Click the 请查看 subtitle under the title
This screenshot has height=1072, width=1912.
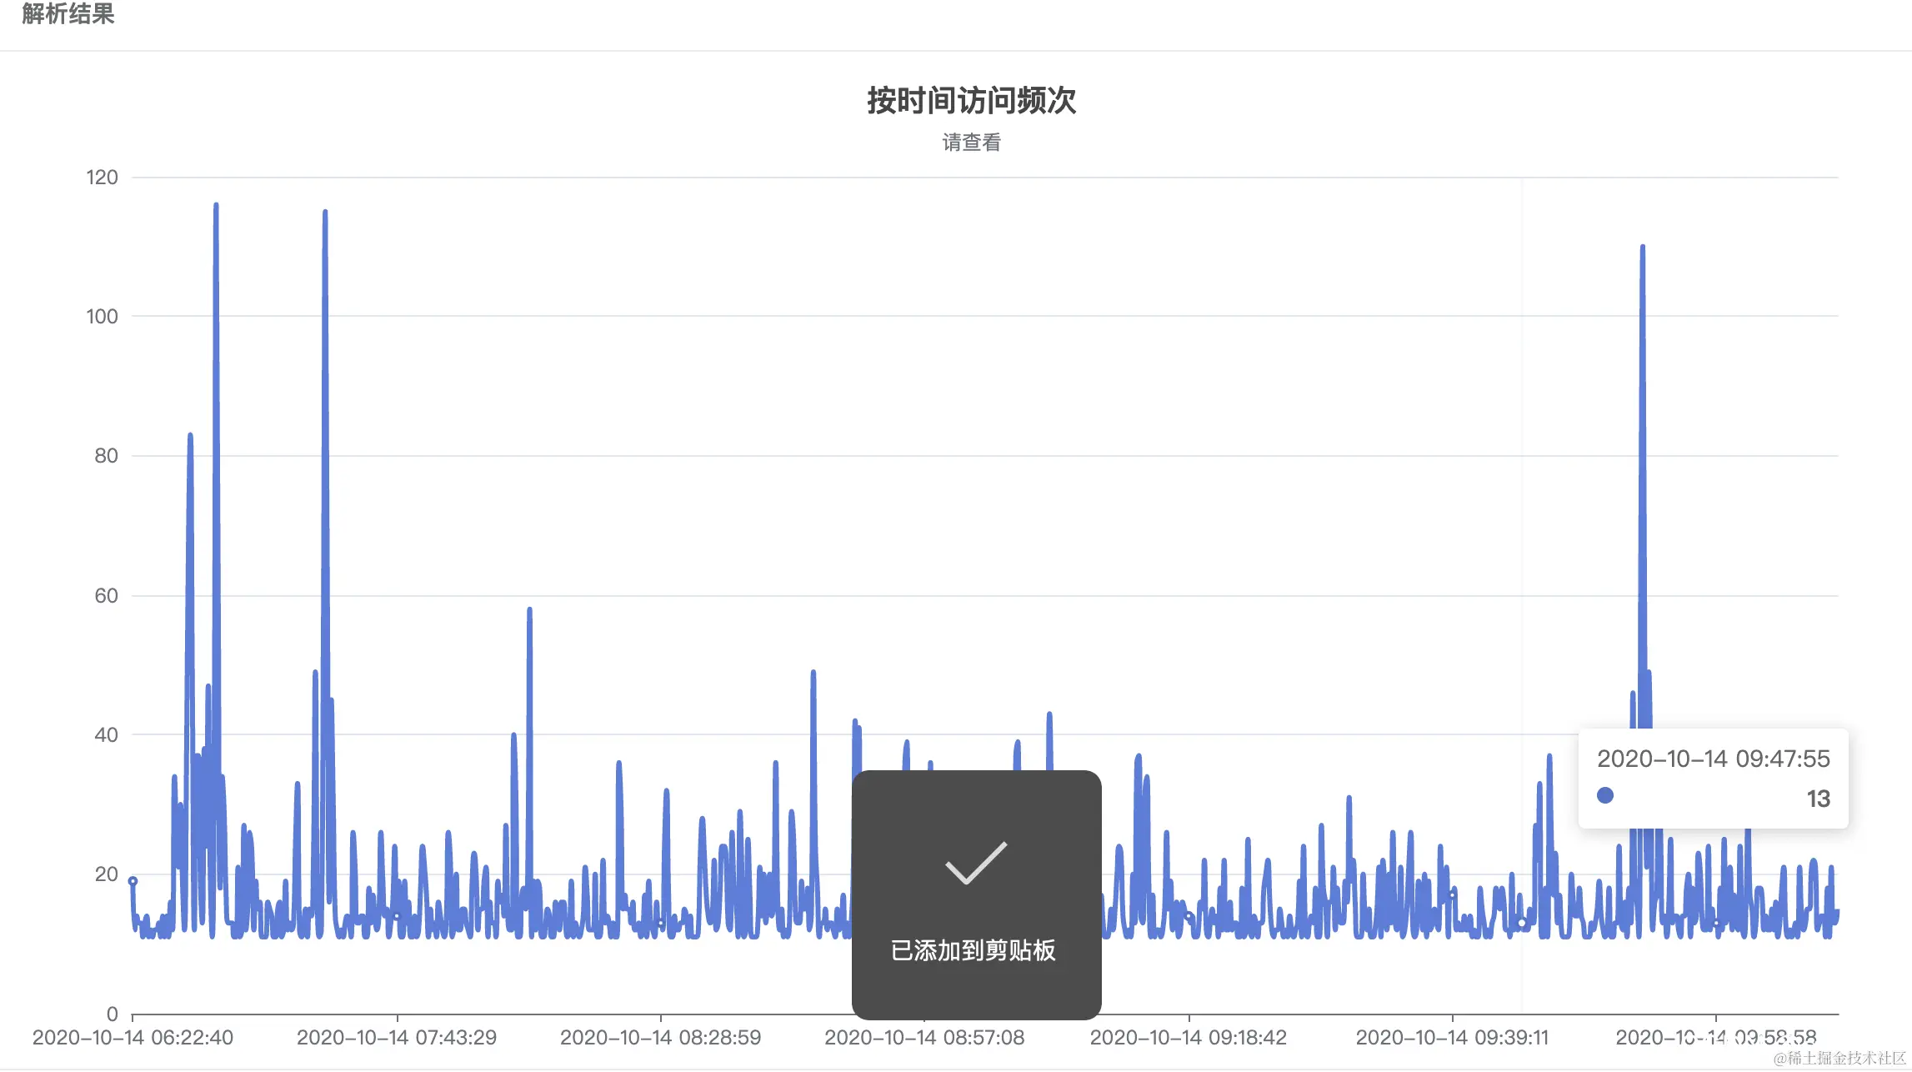(971, 143)
